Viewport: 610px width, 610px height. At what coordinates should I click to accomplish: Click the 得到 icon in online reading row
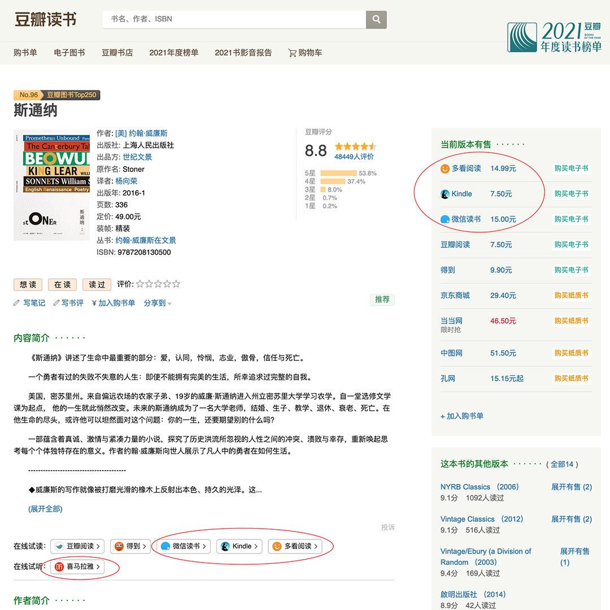pos(119,546)
